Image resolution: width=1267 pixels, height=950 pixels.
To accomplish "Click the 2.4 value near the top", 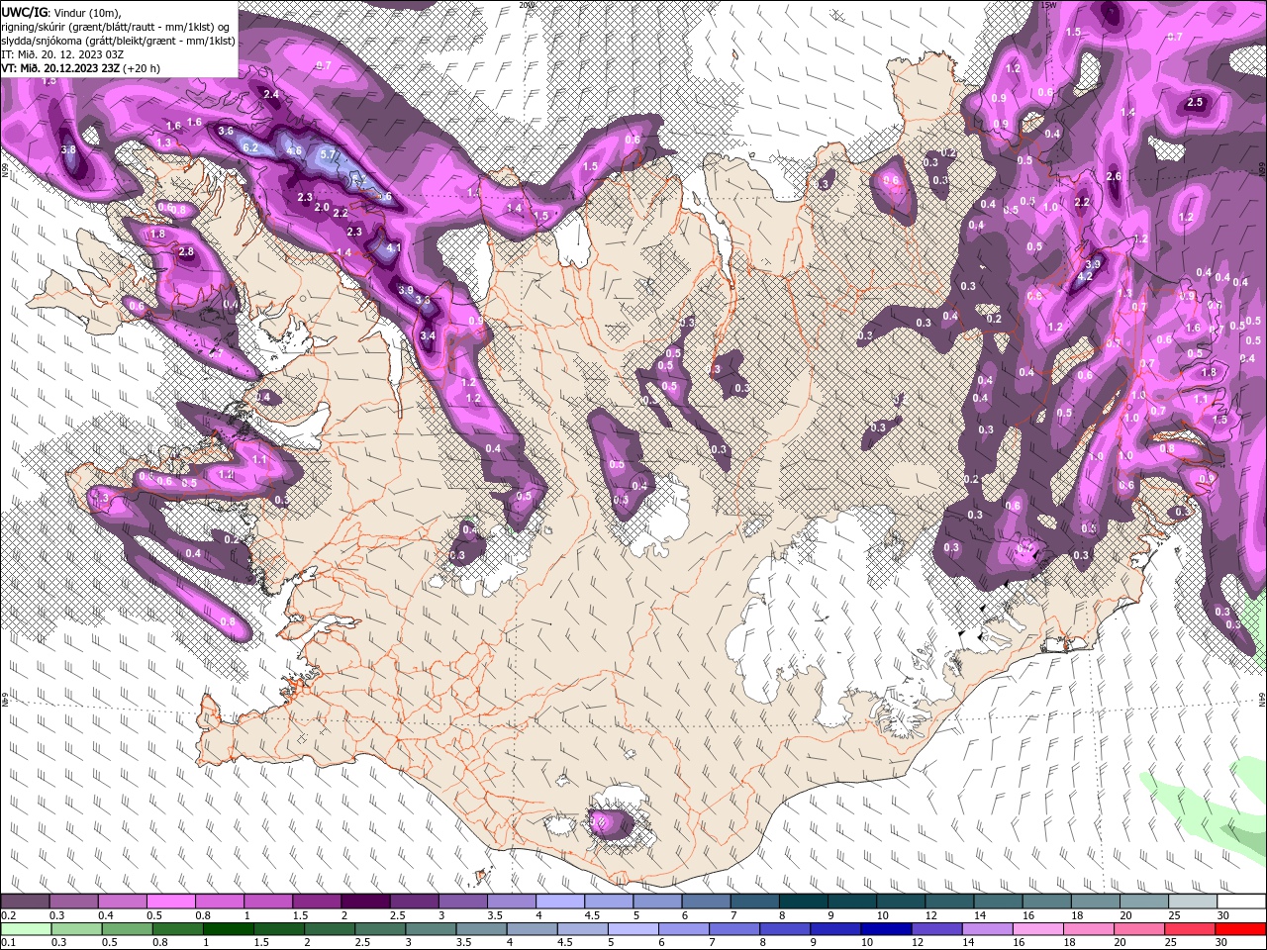I will (271, 94).
